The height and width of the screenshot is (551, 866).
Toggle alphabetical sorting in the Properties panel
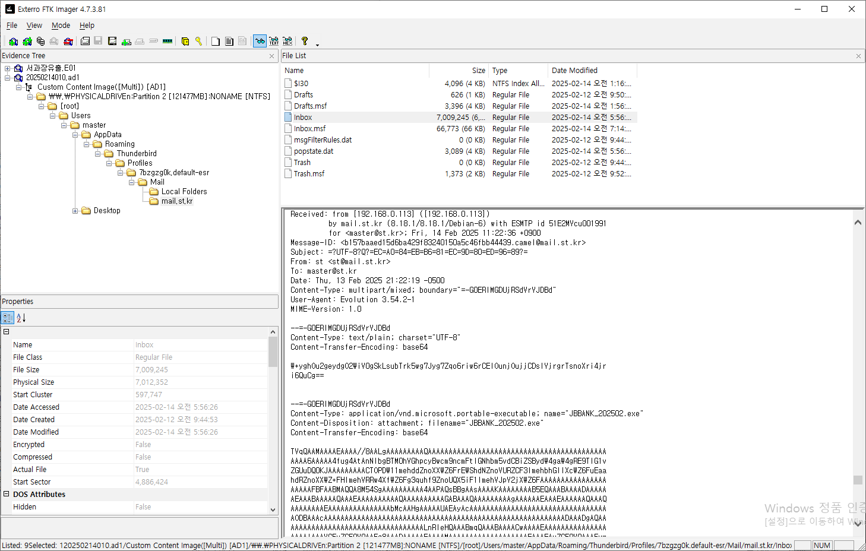(21, 318)
